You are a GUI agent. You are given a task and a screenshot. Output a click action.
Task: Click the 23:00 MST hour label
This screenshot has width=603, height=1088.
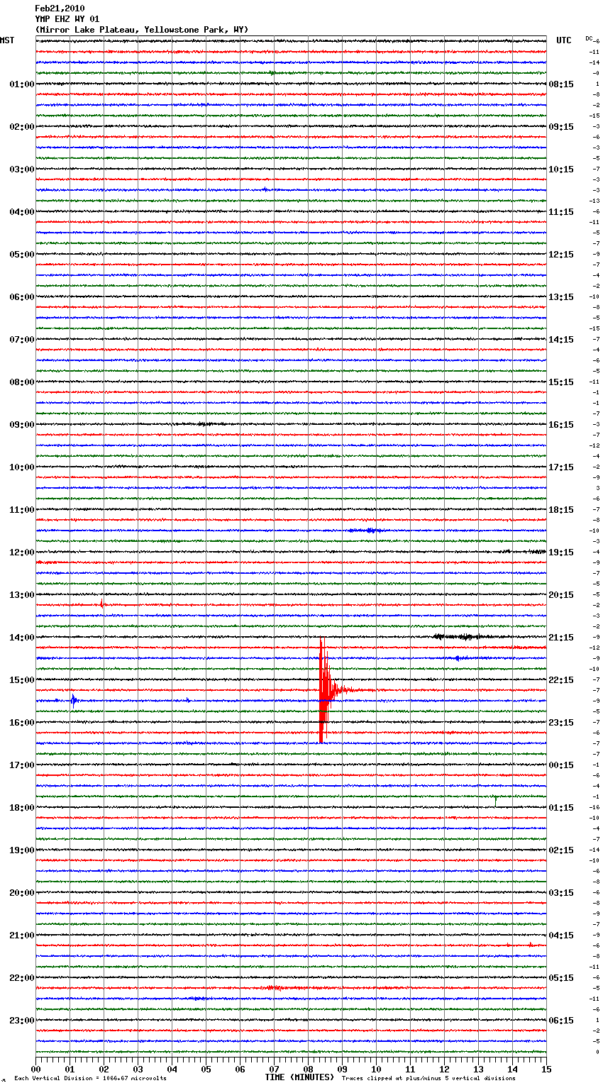21,1021
